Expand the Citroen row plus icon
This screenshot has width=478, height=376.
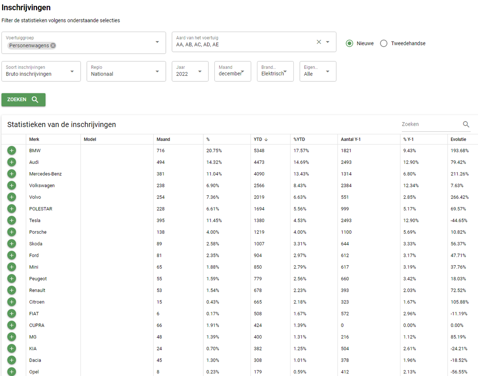[12, 302]
